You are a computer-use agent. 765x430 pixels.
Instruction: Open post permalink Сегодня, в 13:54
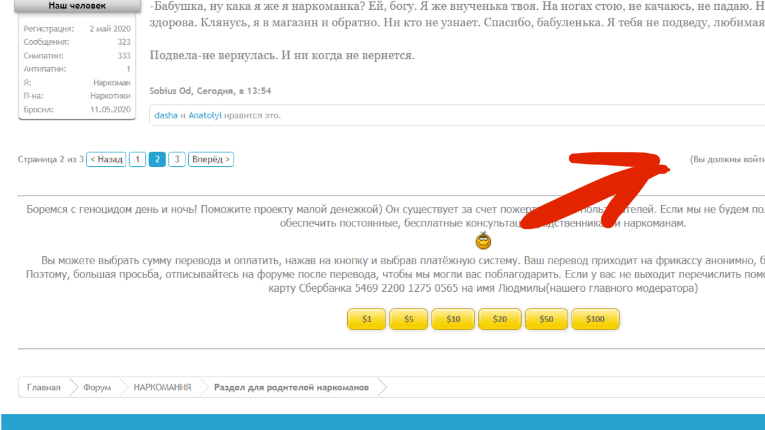tap(234, 91)
